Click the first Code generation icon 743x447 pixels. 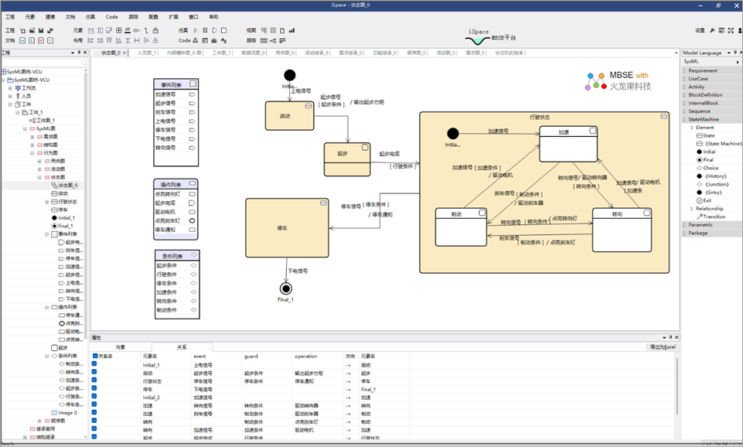[x=196, y=40]
